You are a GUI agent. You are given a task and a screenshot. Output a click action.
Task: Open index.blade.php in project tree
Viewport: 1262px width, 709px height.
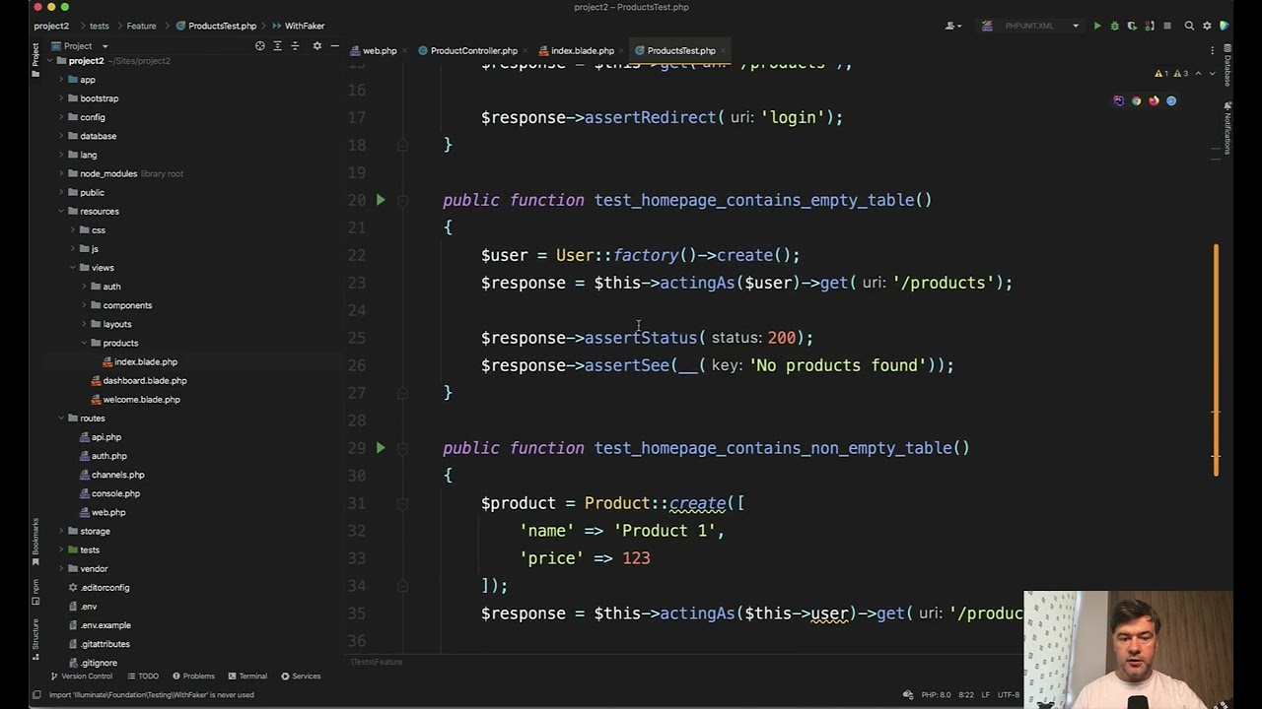click(x=139, y=362)
